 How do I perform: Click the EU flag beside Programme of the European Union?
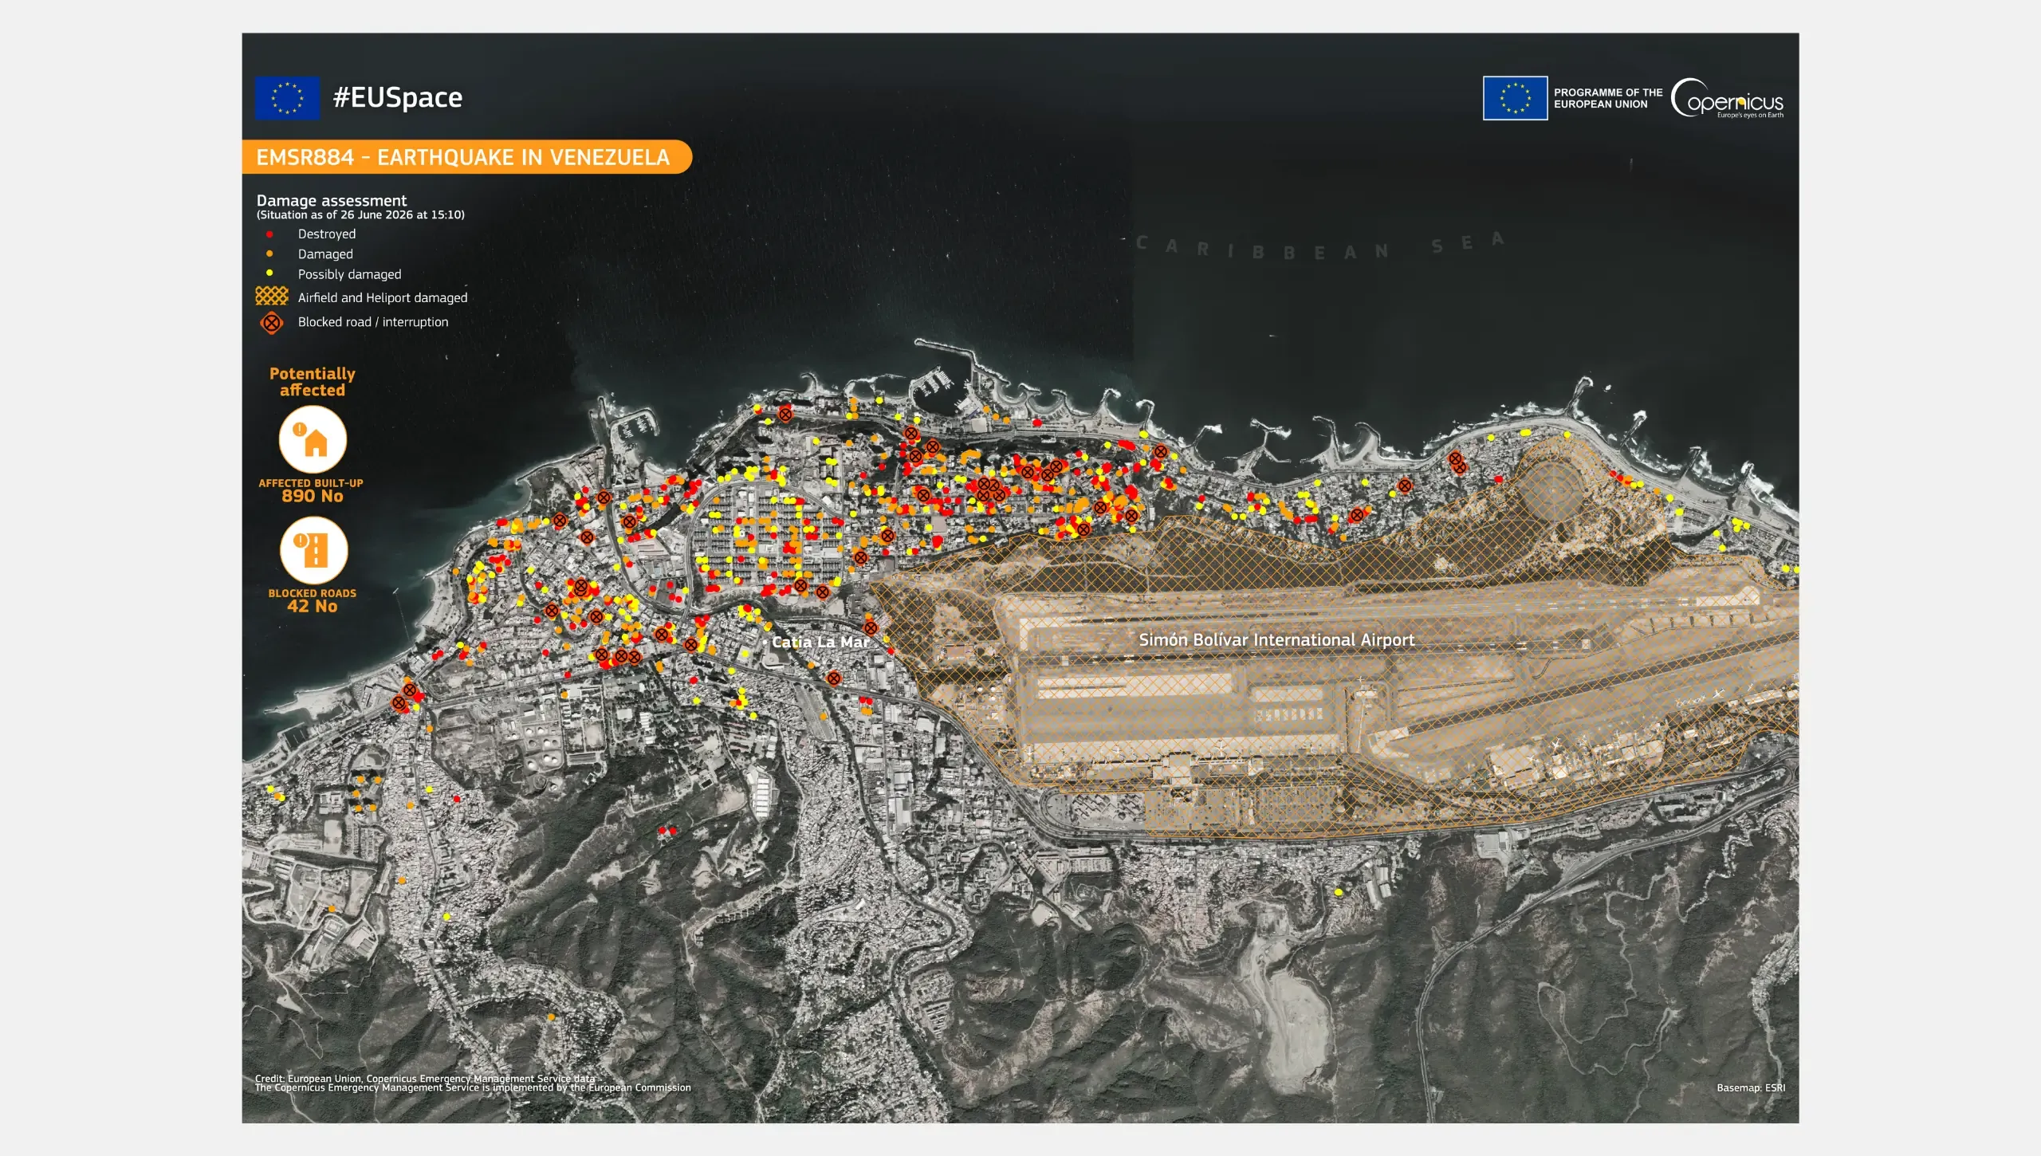(1515, 98)
